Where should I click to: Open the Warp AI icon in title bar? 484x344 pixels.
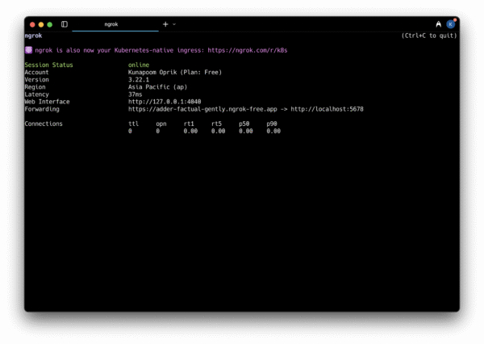click(438, 24)
